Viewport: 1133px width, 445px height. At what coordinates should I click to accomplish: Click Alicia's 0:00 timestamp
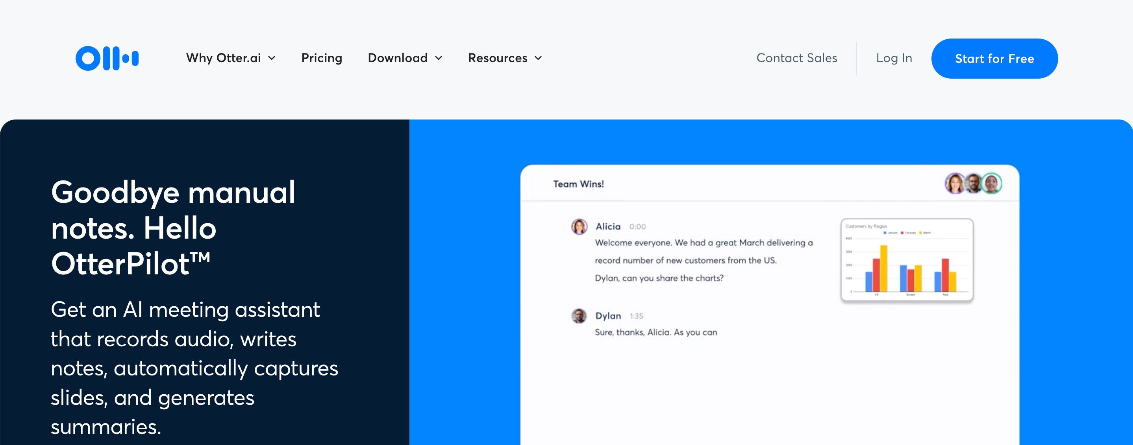tap(637, 227)
